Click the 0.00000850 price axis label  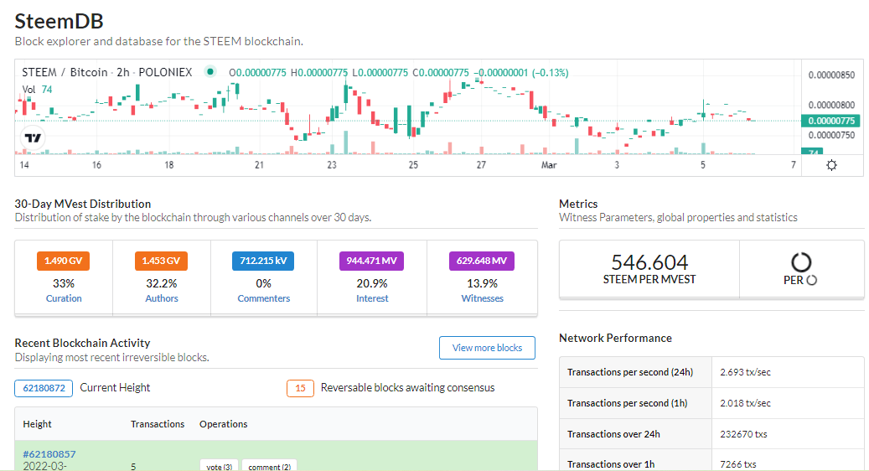click(831, 75)
